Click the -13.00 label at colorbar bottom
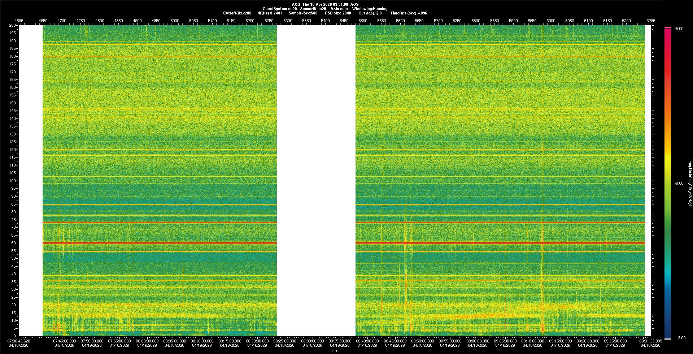The height and width of the screenshot is (354, 693). [x=680, y=338]
